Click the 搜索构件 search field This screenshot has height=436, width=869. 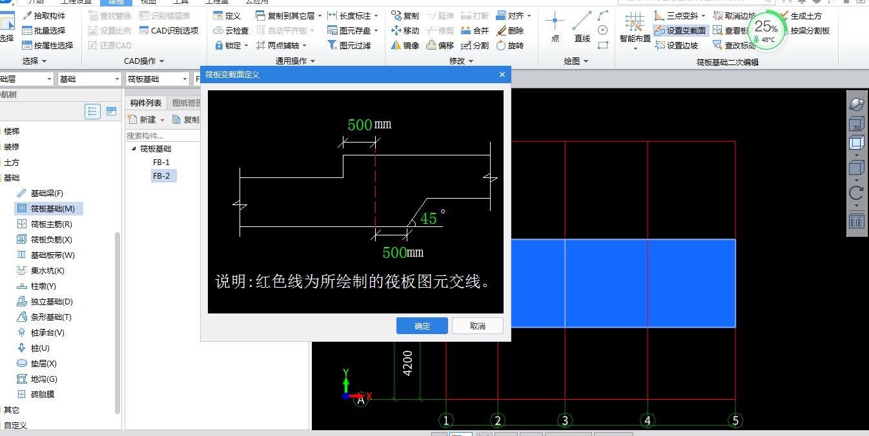tap(163, 136)
